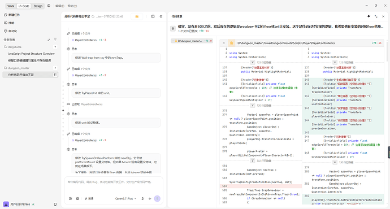Click the collapse arrows icon in 任务列表 header

click(49, 40)
